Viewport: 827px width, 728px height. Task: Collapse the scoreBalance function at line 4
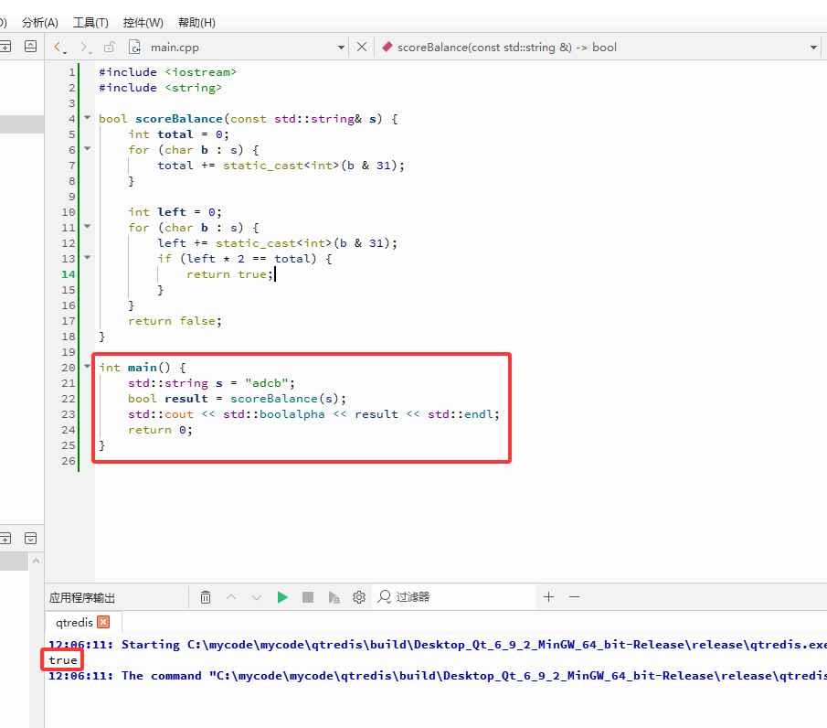coord(88,118)
